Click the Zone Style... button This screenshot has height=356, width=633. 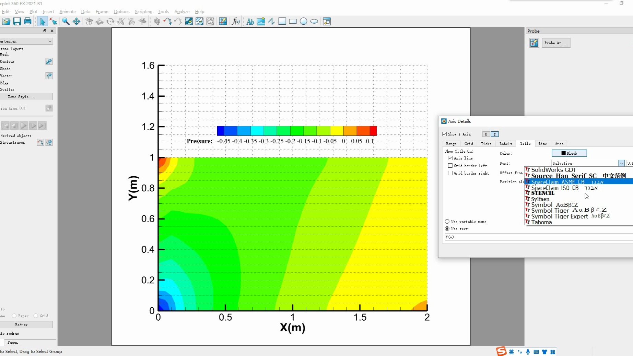tap(26, 97)
